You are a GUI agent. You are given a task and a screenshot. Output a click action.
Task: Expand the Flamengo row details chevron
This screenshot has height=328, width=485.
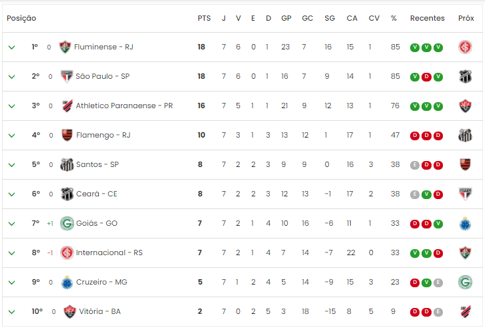12,136
